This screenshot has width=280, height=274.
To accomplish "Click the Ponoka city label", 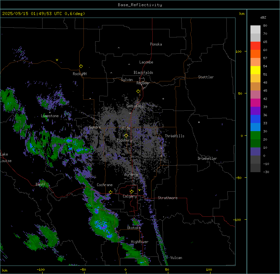I will 156,44.
